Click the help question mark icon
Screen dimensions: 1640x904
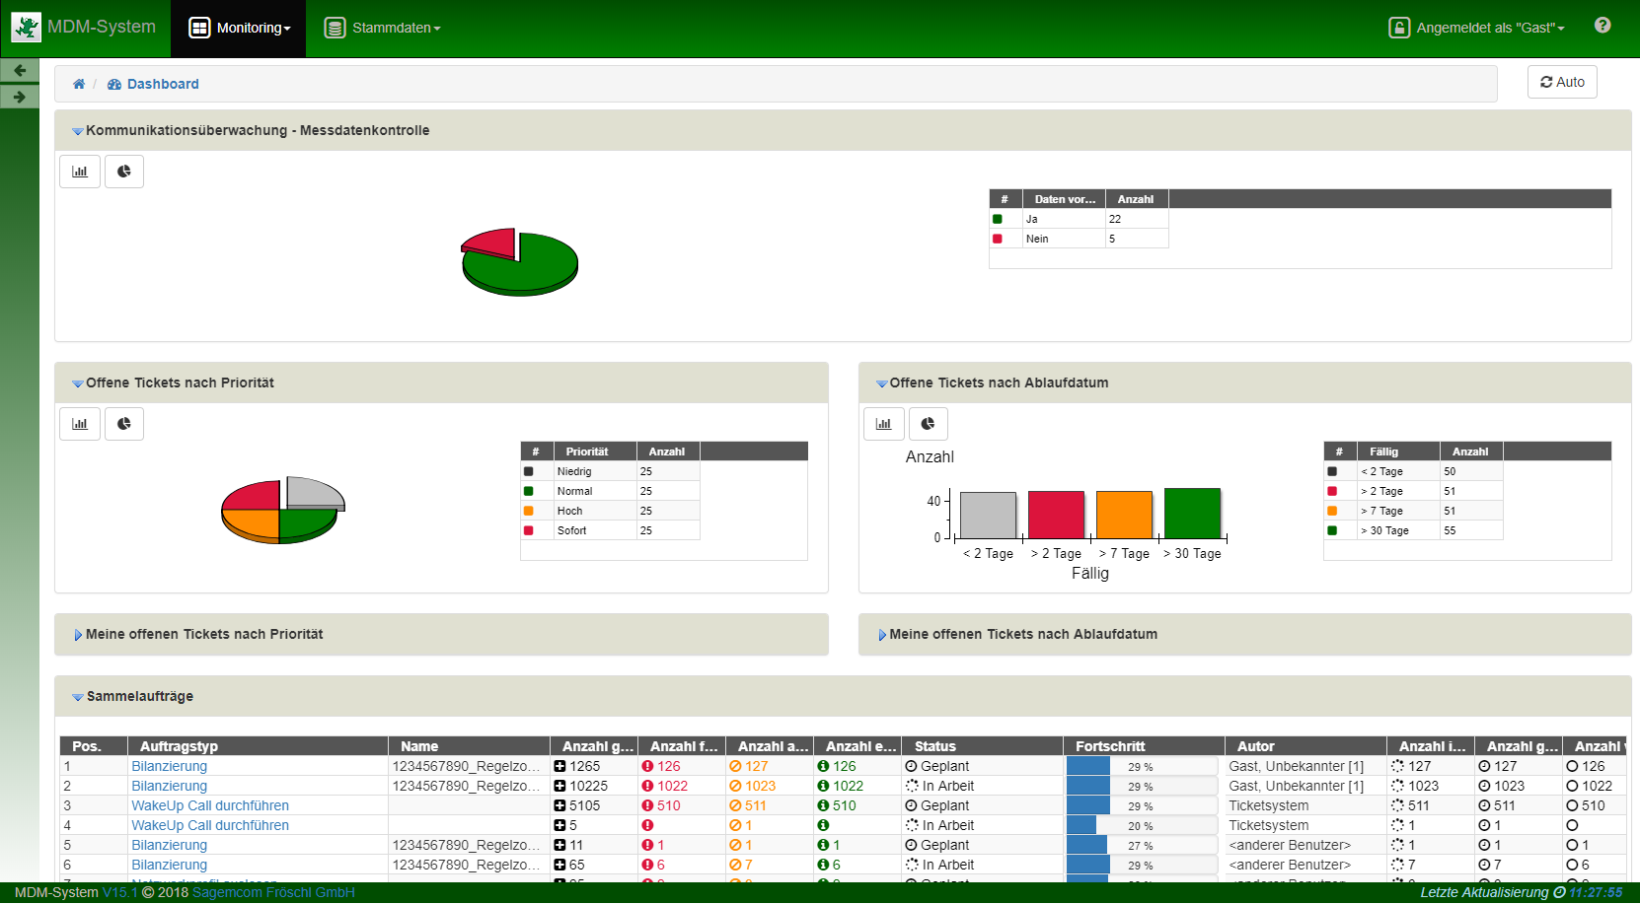tap(1603, 26)
